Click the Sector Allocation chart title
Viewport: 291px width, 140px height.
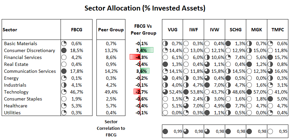point(145,8)
